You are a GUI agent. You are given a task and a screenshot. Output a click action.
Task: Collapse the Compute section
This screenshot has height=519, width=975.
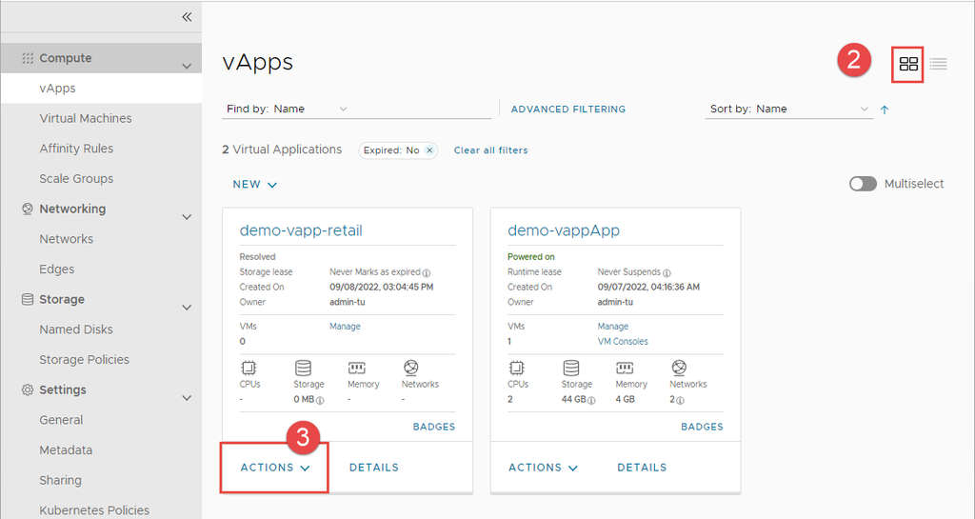pyautogui.click(x=187, y=66)
